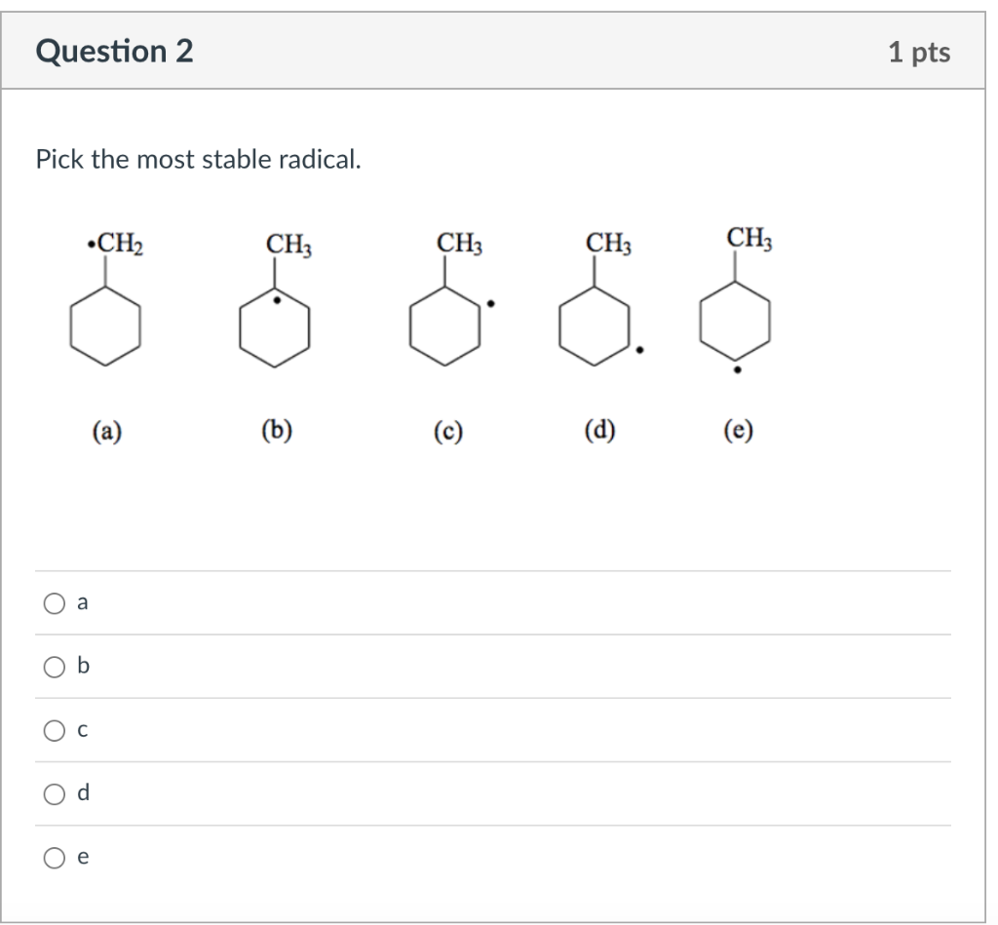The width and height of the screenshot is (998, 925).
Task: Select radio button for answer c
Action: (x=54, y=729)
